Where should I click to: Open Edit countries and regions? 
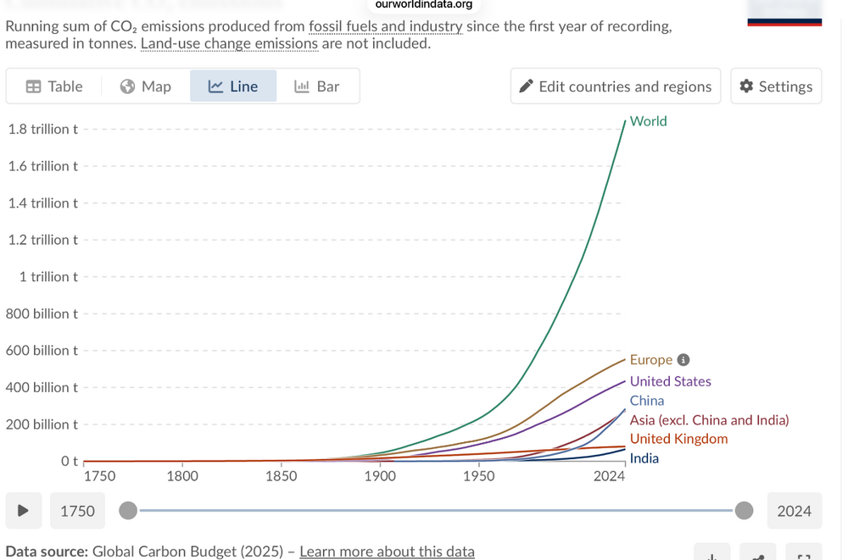(x=616, y=86)
